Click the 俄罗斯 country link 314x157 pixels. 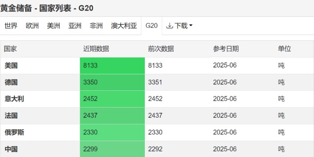pos(14,133)
